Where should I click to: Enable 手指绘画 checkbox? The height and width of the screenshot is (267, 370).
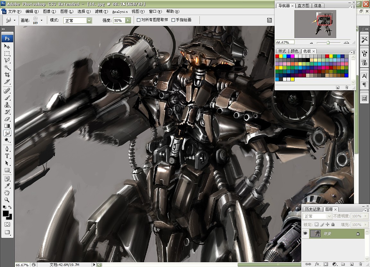173,20
